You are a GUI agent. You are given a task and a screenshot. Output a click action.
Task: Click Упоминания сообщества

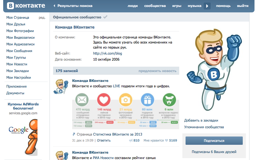click(x=204, y=127)
